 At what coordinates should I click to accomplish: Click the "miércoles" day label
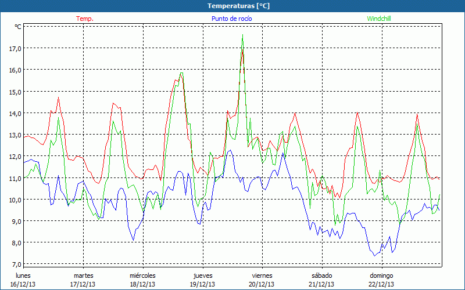[142, 275]
